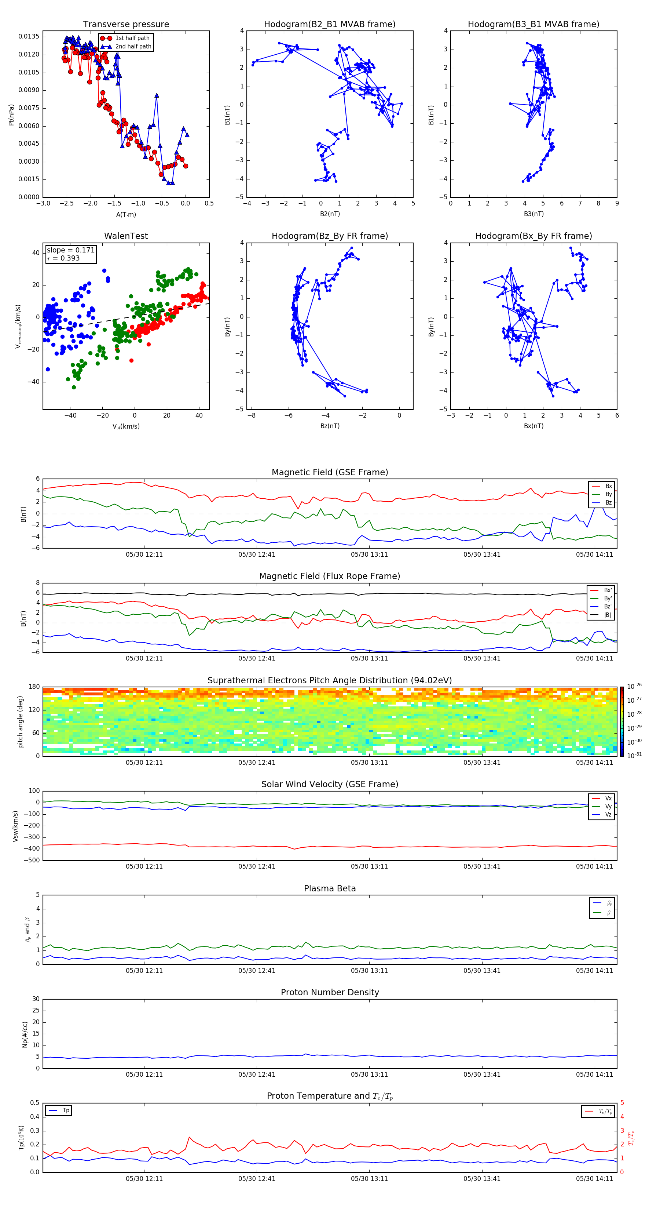
Task: Click the 'Np(#/cc)' axis label
Action: [25, 1034]
